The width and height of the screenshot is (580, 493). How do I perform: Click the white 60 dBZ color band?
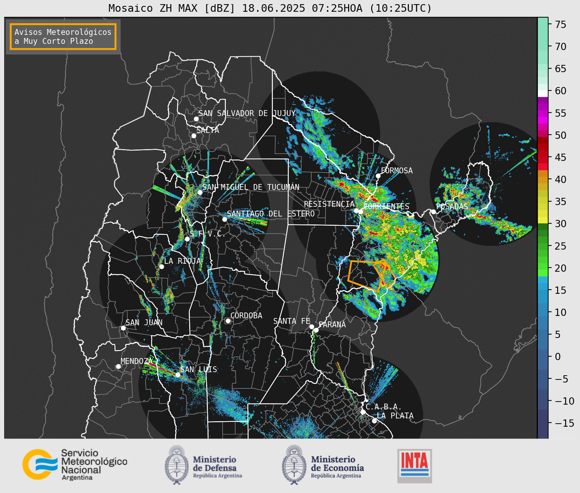pyautogui.click(x=543, y=93)
